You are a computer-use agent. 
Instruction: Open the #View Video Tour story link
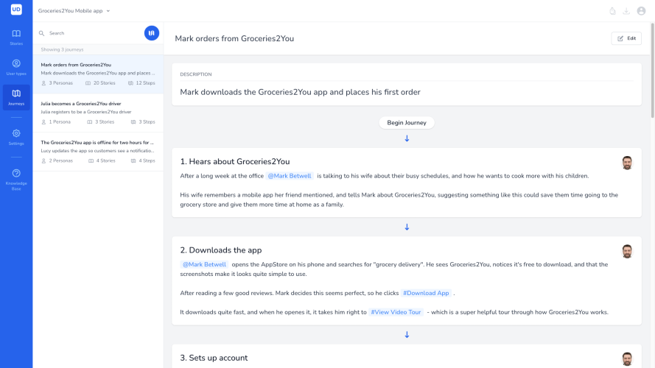point(396,312)
